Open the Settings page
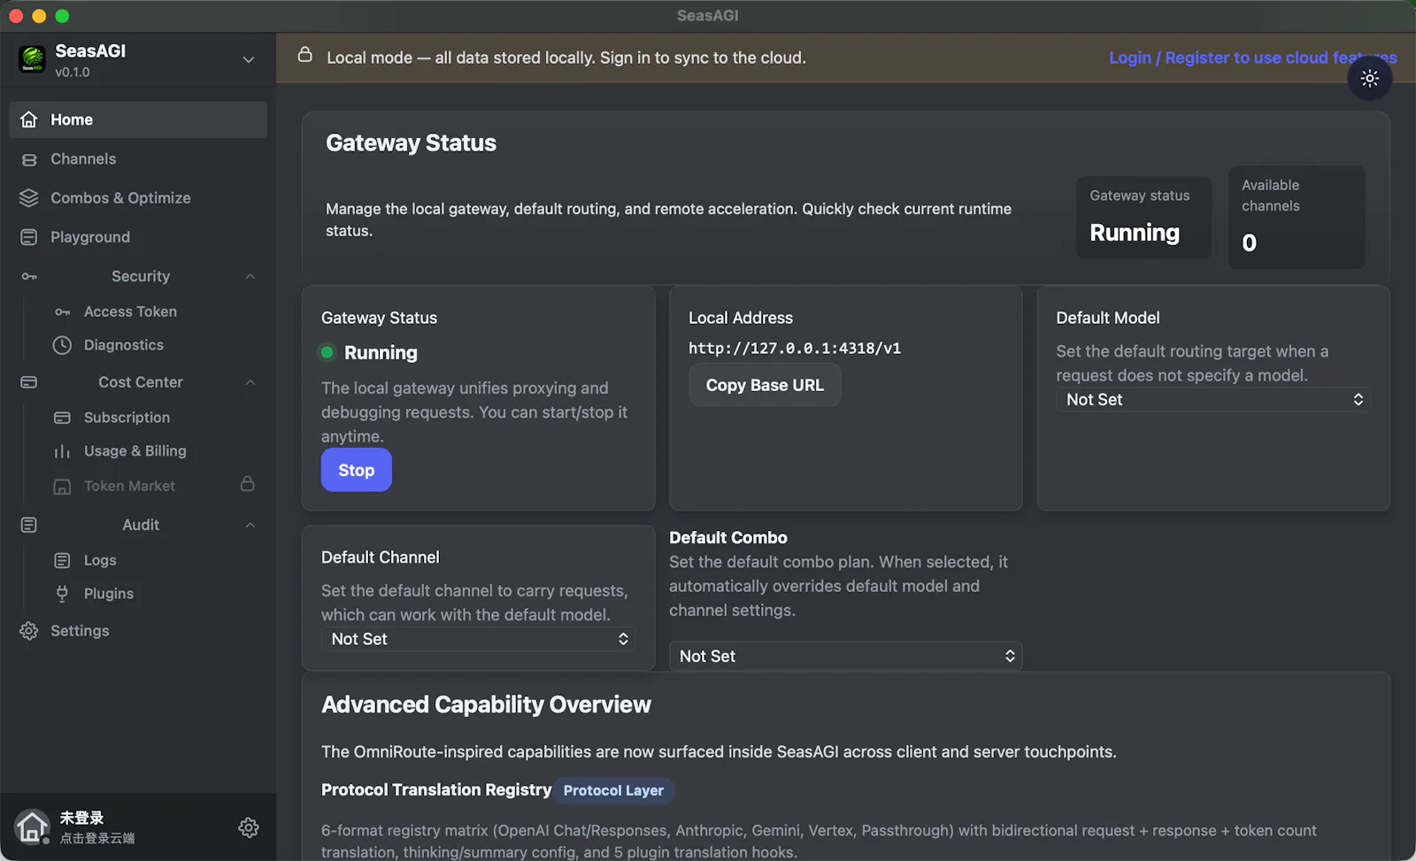Viewport: 1416px width, 861px height. 138,631
